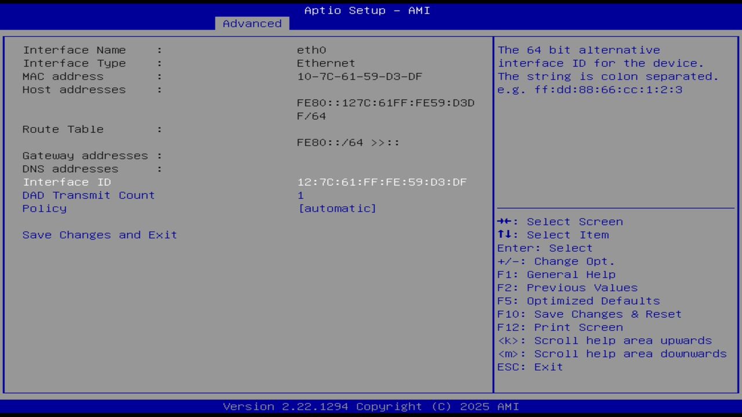This screenshot has height=417, width=742.
Task: Select Save Changes and Exit
Action: coord(99,235)
